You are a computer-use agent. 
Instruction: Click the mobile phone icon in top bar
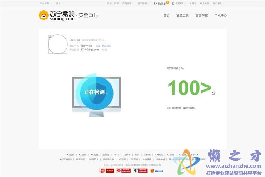(x=173, y=3)
